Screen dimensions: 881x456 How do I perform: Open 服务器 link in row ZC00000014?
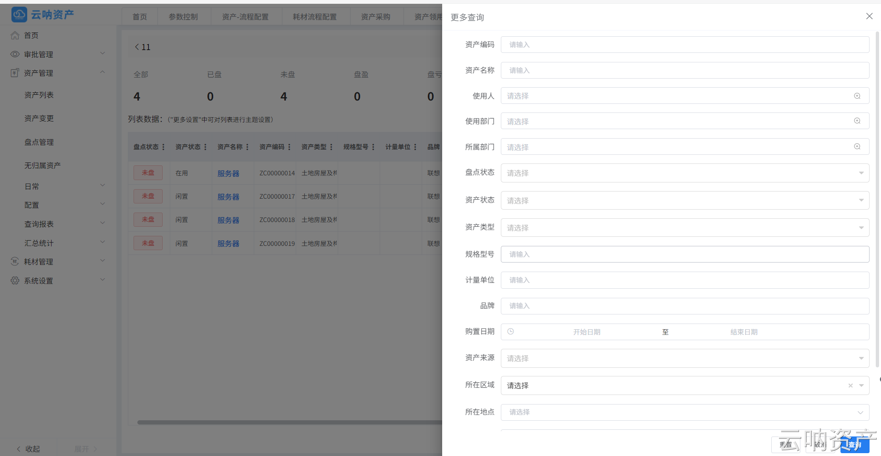(x=228, y=173)
